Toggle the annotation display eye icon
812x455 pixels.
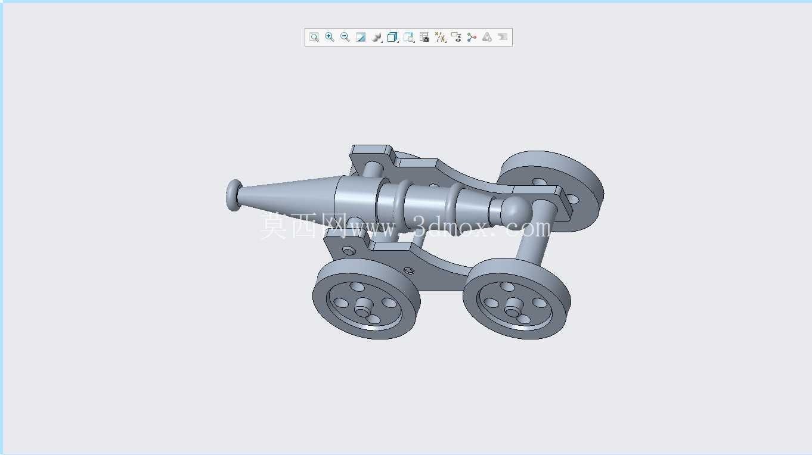point(456,37)
